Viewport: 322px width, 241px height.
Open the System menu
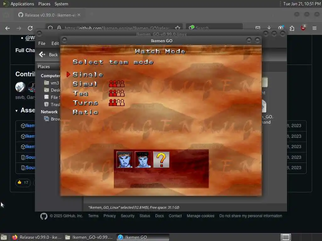pyautogui.click(x=61, y=4)
